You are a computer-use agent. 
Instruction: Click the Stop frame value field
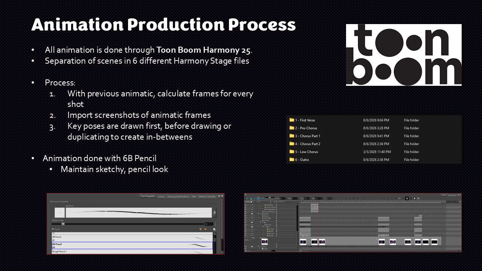(x=306, y=198)
